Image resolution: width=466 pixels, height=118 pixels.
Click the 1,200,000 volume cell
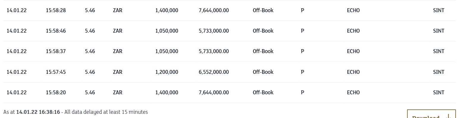pos(167,72)
